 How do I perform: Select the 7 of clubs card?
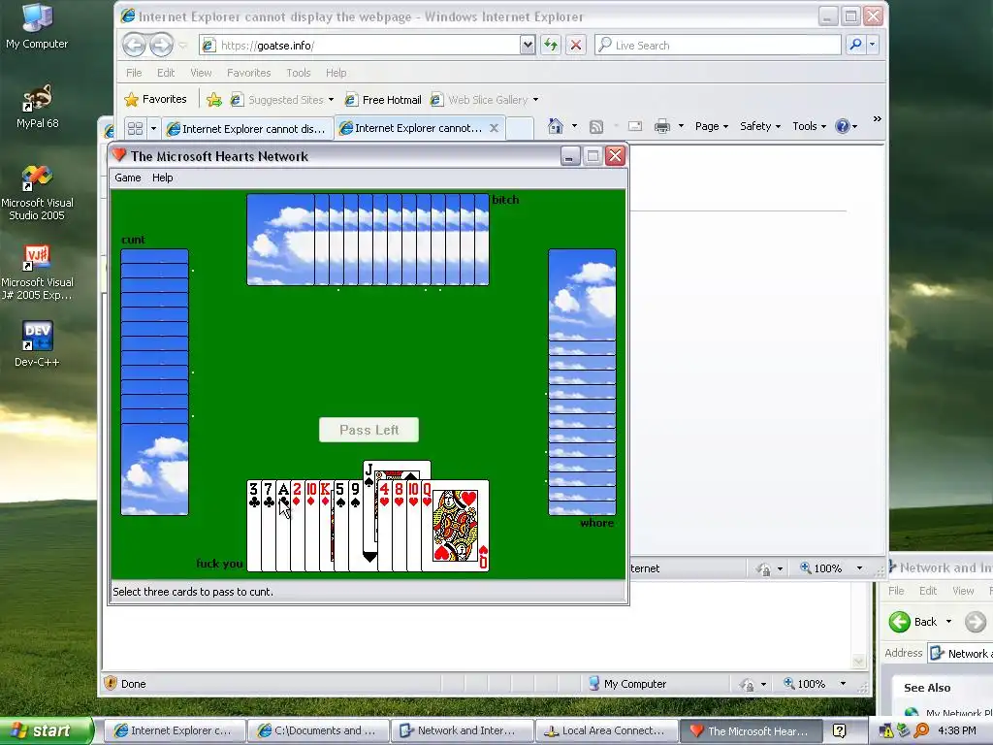(269, 526)
